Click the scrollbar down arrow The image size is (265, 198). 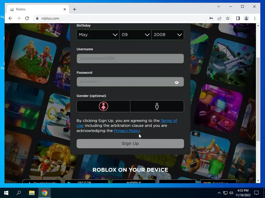click(258, 181)
